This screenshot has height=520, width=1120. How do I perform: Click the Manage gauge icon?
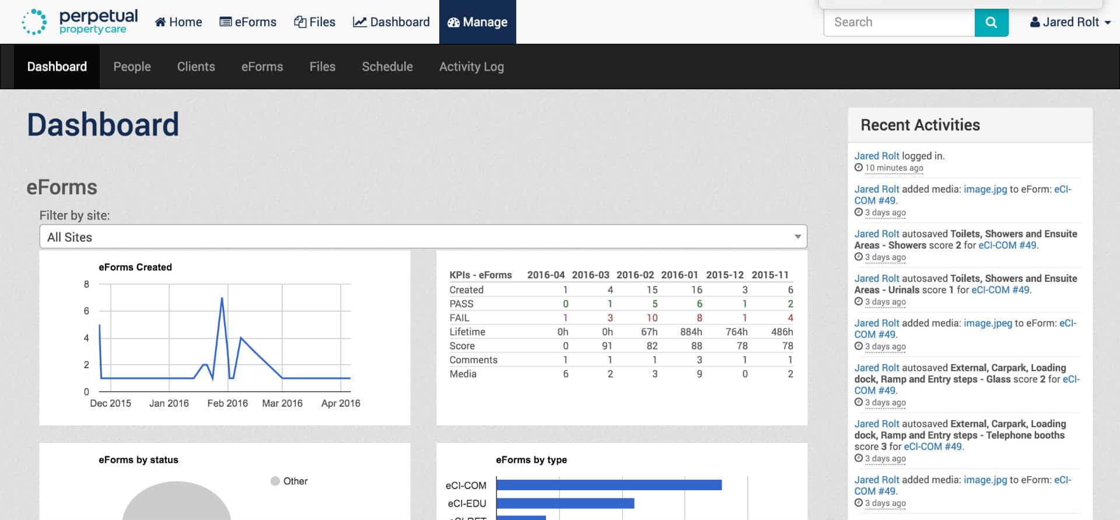(x=454, y=22)
